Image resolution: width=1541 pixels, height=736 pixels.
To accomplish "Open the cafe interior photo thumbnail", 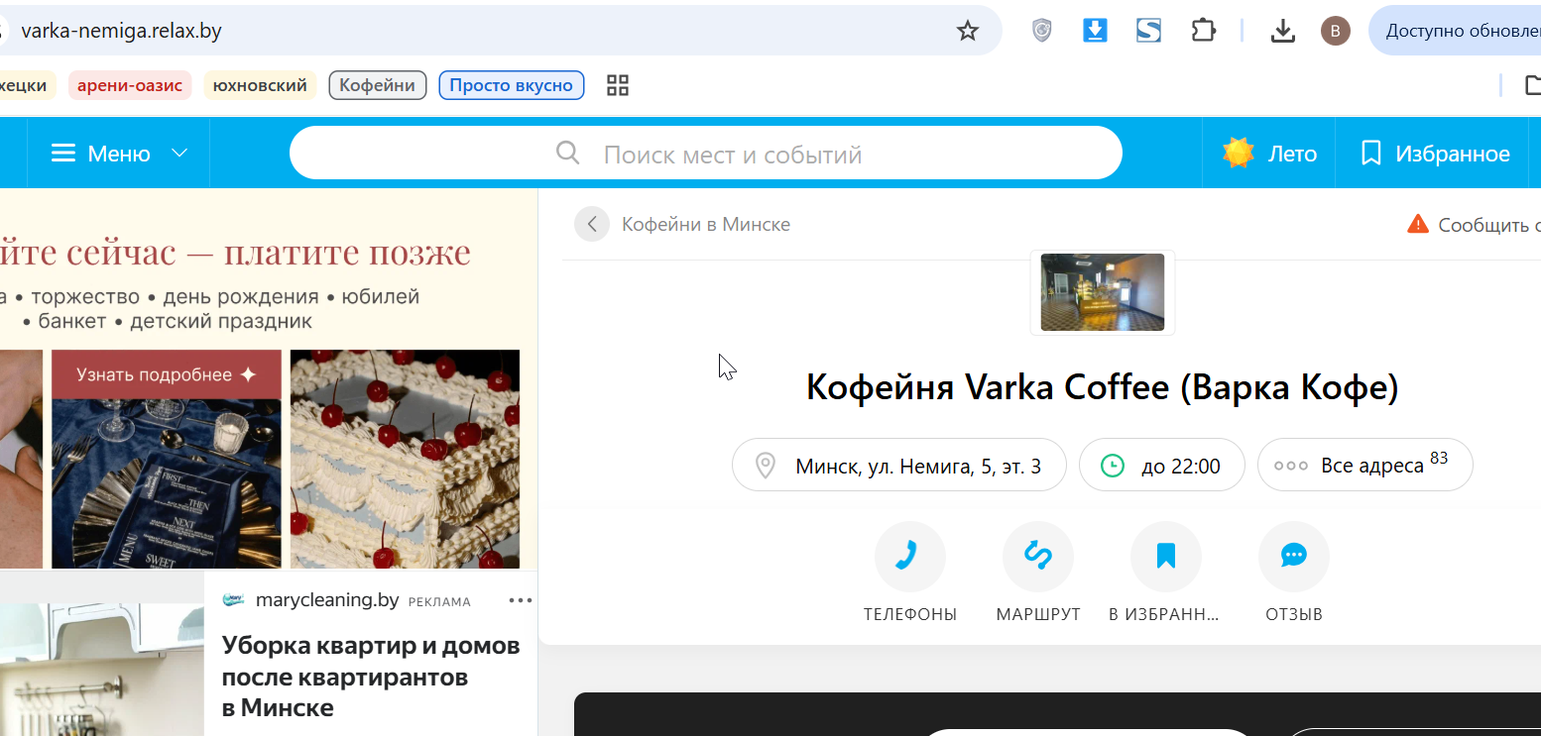I will pos(1103,292).
